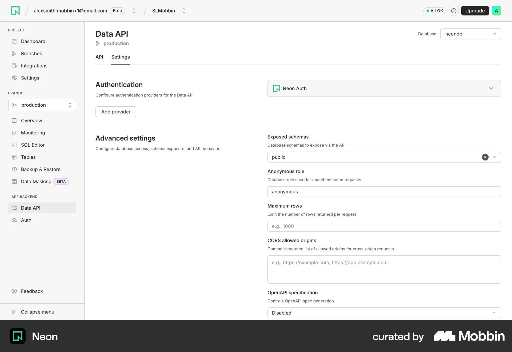Open the production branch selector
The height and width of the screenshot is (352, 512).
42,105
